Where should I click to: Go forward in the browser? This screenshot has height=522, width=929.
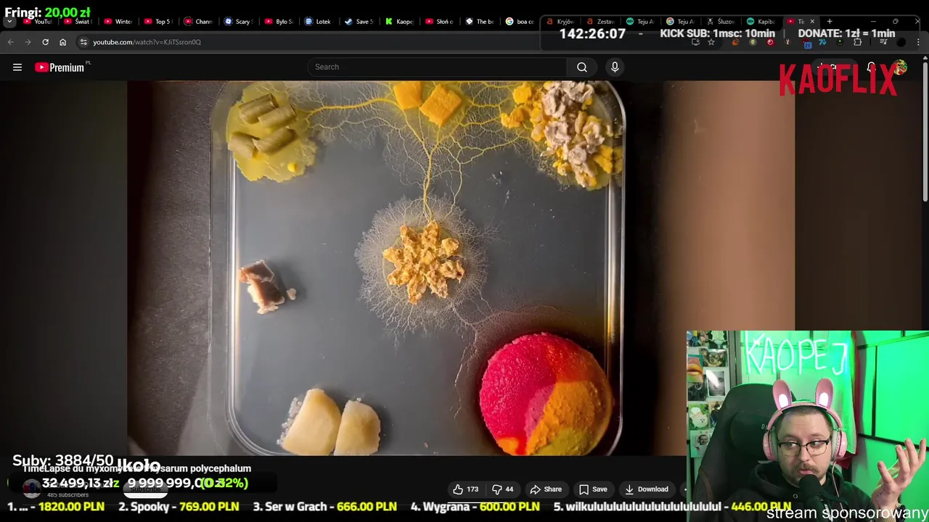(28, 42)
